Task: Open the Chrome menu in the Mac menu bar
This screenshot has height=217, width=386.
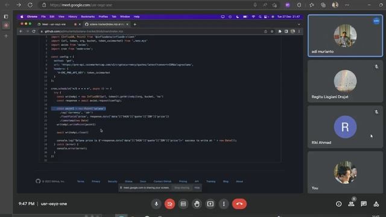Action: coord(32,17)
